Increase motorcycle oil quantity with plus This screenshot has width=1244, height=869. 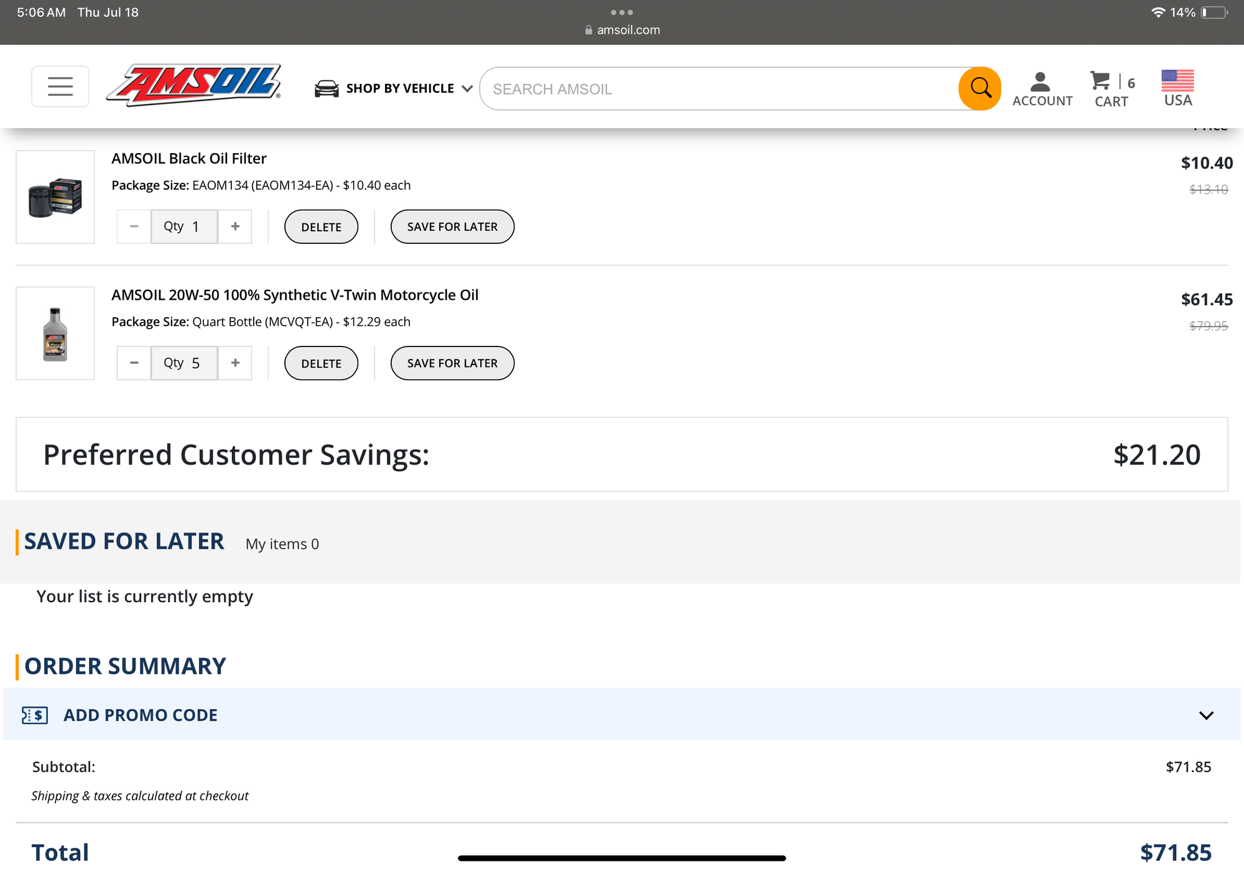point(235,363)
